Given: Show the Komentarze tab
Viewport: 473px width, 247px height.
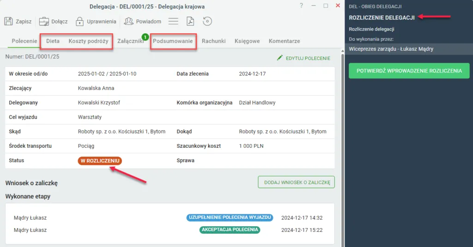Looking at the screenshot, I should [x=284, y=41].
